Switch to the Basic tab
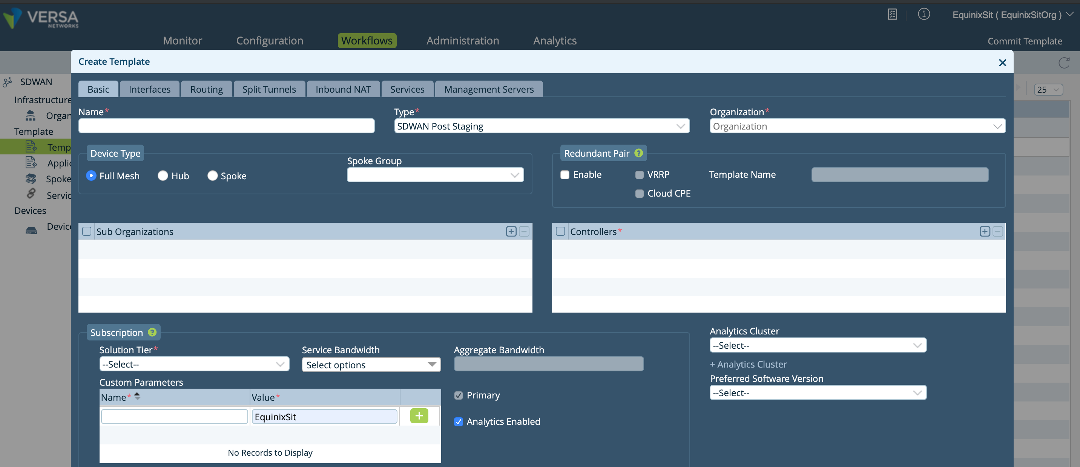This screenshot has width=1080, height=467. (x=98, y=89)
